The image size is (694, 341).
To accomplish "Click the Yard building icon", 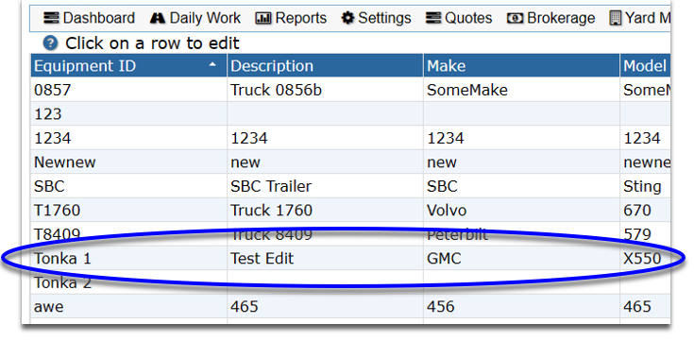I will coord(616,18).
